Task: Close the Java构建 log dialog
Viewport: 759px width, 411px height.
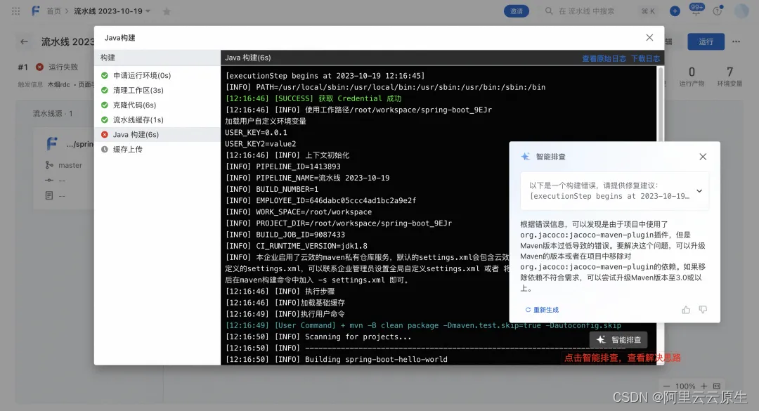Action: click(649, 37)
